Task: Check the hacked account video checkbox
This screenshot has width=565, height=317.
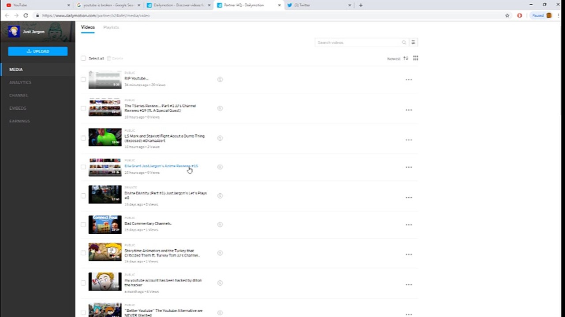Action: click(83, 283)
